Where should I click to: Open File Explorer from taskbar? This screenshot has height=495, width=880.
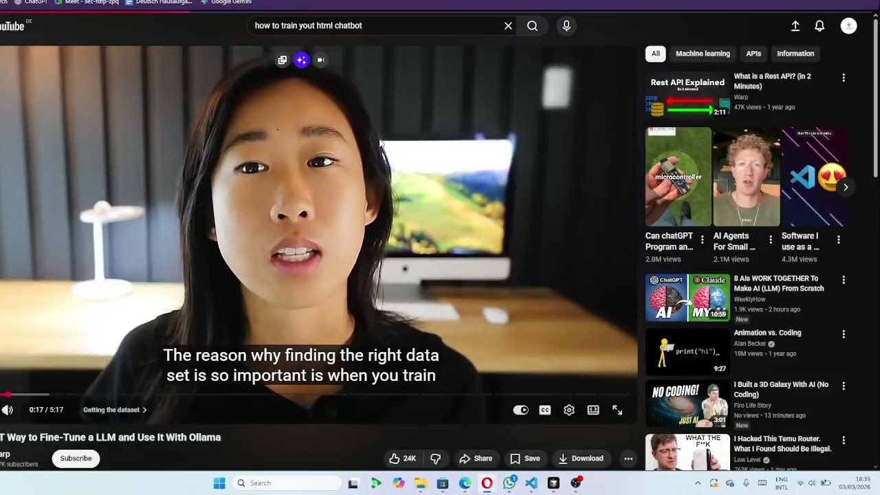pos(420,483)
